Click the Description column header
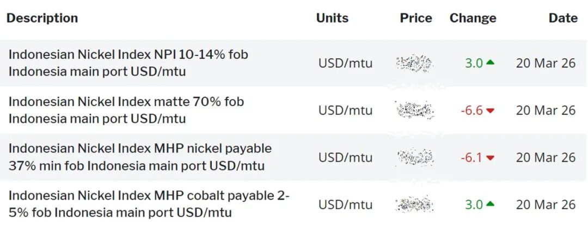 point(42,18)
